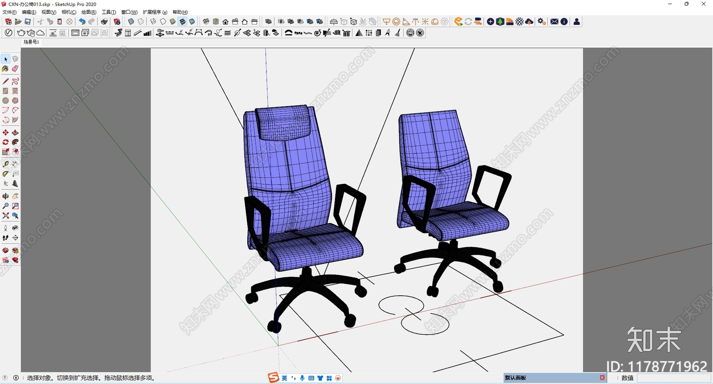Select the Zoom magnifier tool
The image size is (713, 384).
pyautogui.click(x=6, y=206)
